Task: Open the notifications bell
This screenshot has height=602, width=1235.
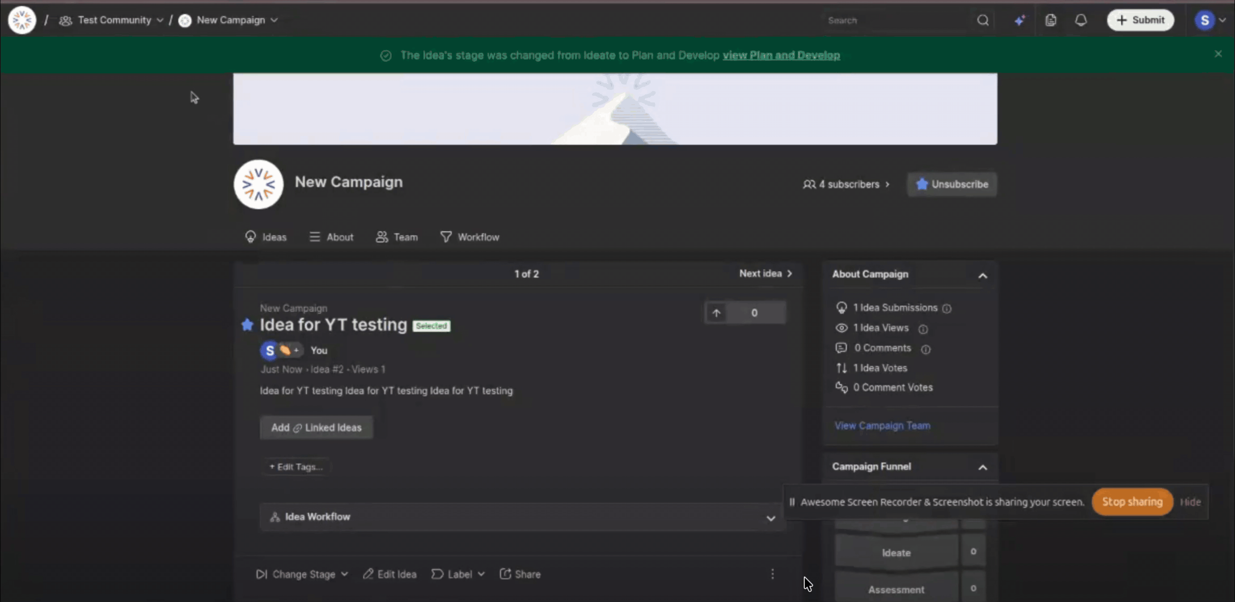Action: [1081, 20]
